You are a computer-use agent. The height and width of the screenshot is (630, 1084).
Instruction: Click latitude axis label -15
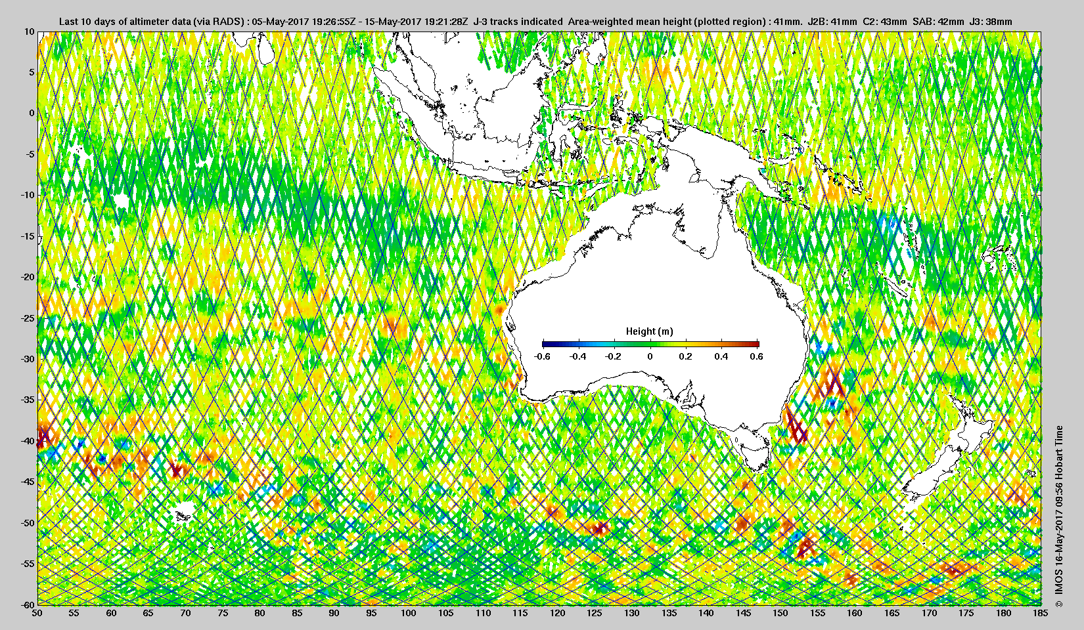click(27, 236)
